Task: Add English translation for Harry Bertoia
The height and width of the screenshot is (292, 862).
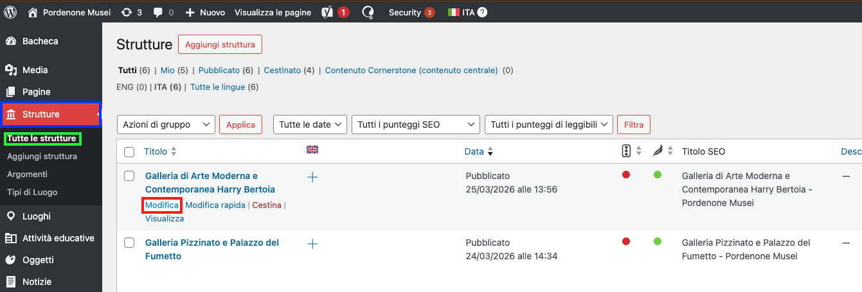Action: point(312,177)
